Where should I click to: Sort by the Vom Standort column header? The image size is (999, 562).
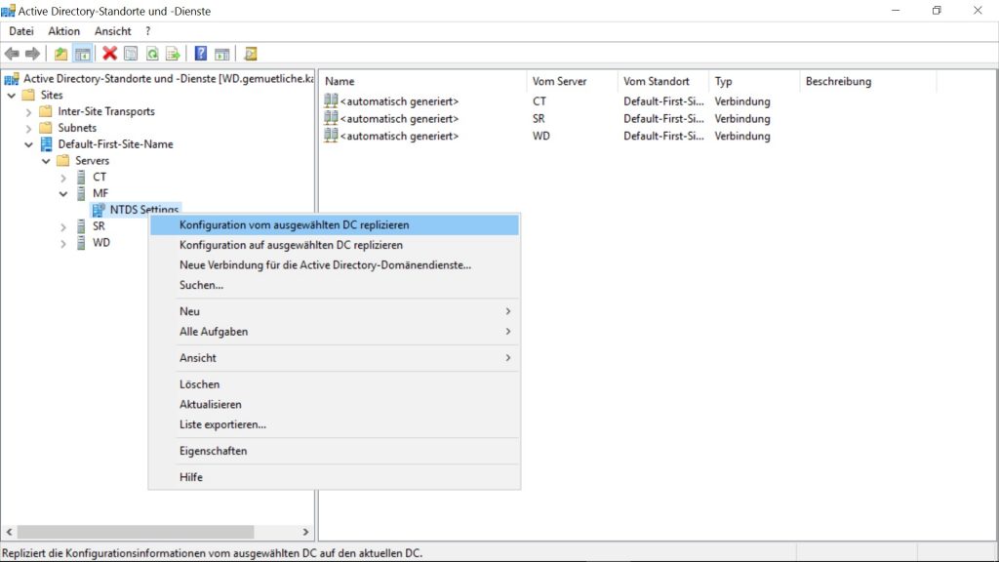tap(663, 81)
